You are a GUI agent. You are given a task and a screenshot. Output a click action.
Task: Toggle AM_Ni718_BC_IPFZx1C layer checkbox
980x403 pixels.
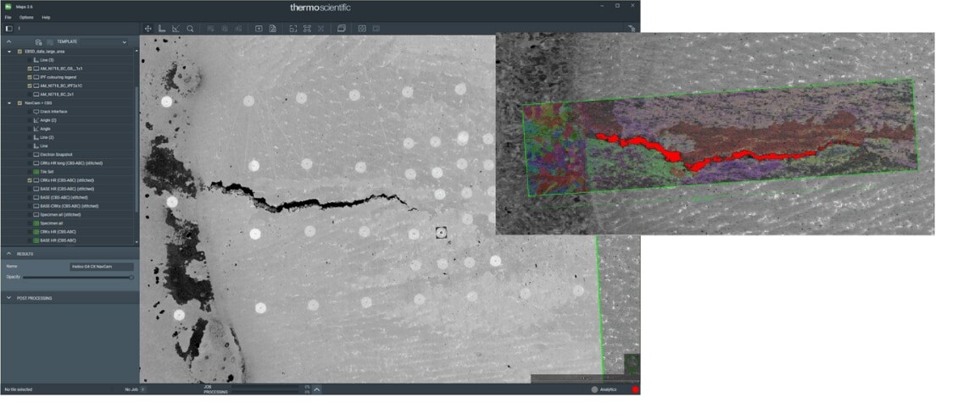pyautogui.click(x=28, y=86)
